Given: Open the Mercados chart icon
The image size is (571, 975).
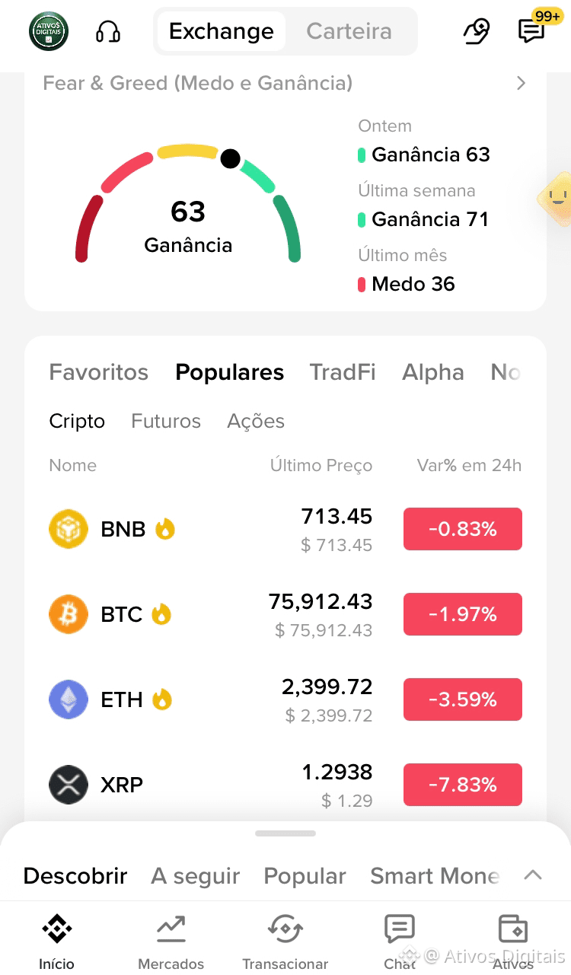Looking at the screenshot, I should tap(171, 929).
